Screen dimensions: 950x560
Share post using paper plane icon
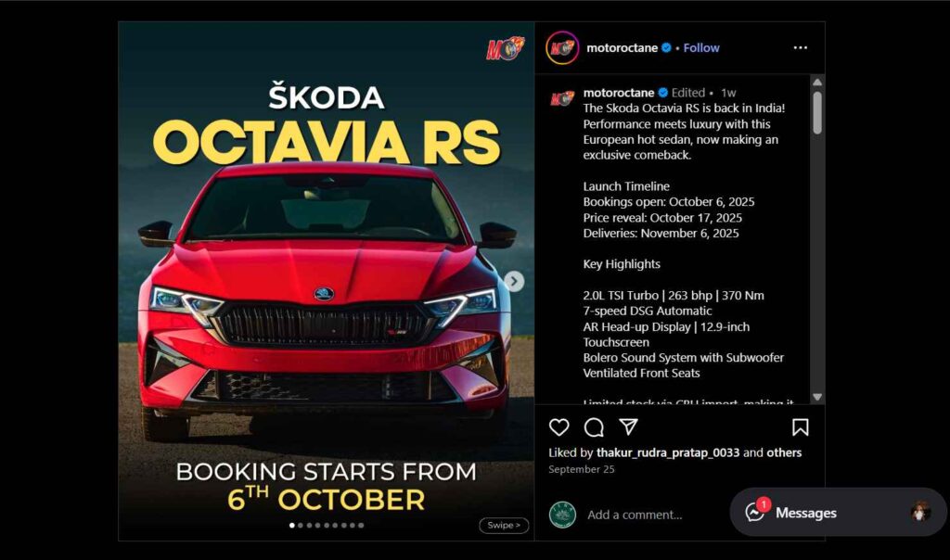click(x=629, y=426)
